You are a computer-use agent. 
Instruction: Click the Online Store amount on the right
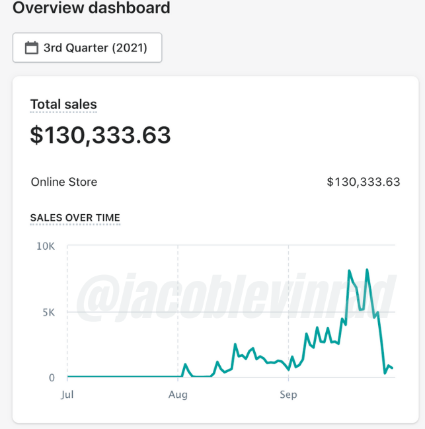point(363,182)
